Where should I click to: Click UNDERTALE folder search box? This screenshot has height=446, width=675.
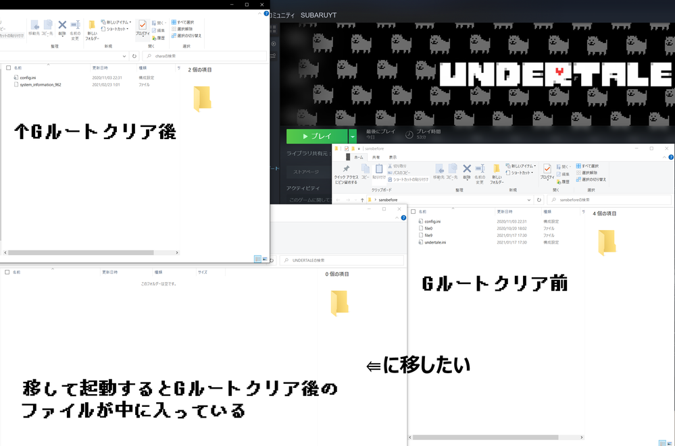[342, 260]
